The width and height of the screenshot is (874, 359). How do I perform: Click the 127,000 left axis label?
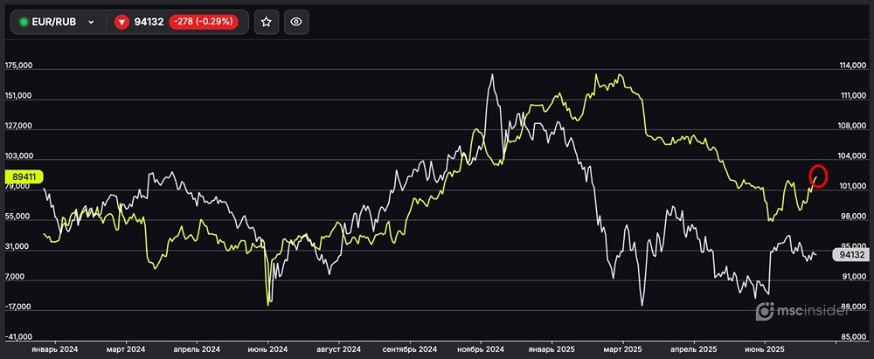click(x=18, y=126)
